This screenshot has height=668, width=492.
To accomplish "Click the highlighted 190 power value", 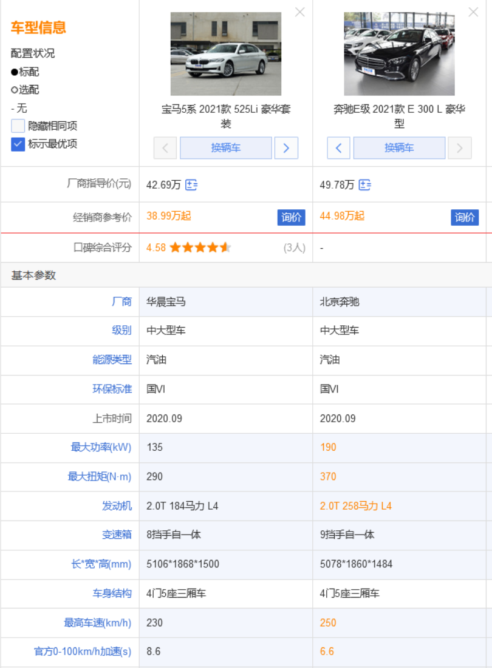I will pos(328,447).
